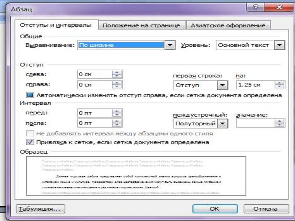The image size is (295, 221).
Task: Decrease после spacing with down arrow
Action: (x=117, y=125)
